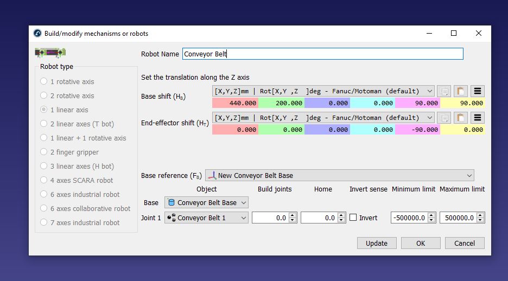The height and width of the screenshot is (281, 508).
Task: Expand the Base reference frame dropdown
Action: [339, 176]
